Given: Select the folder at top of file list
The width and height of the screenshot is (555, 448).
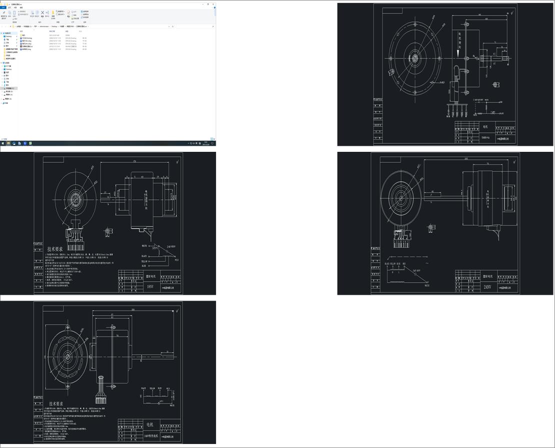Looking at the screenshot, I should (53, 35).
